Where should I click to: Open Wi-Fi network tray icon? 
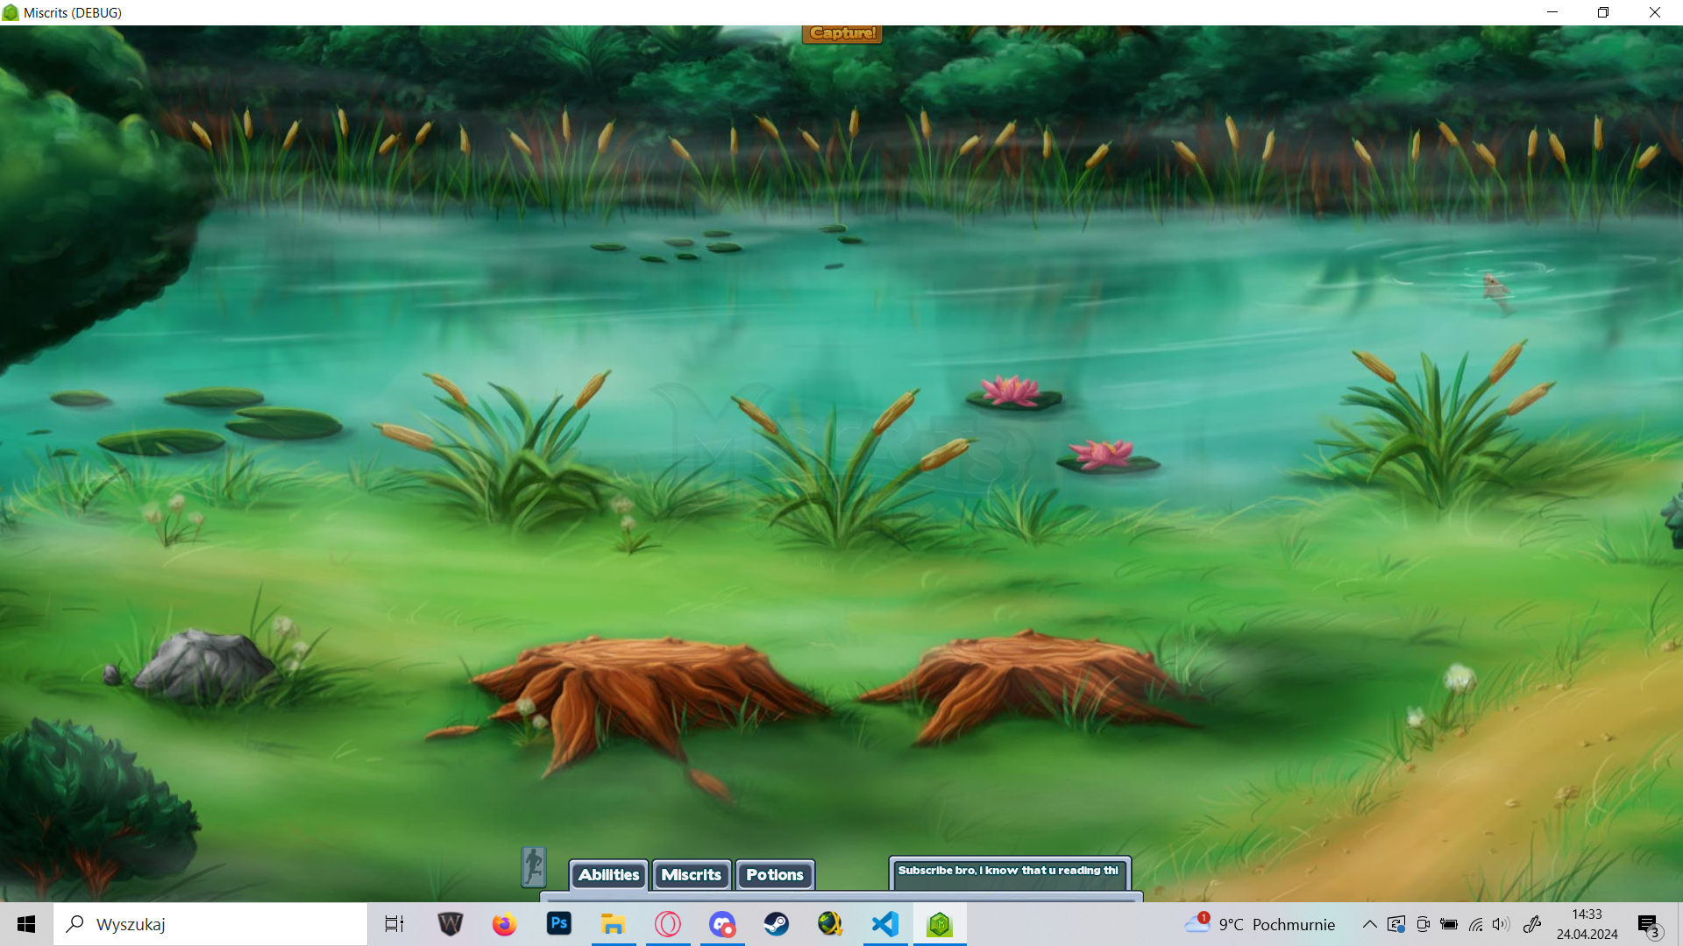tap(1476, 924)
